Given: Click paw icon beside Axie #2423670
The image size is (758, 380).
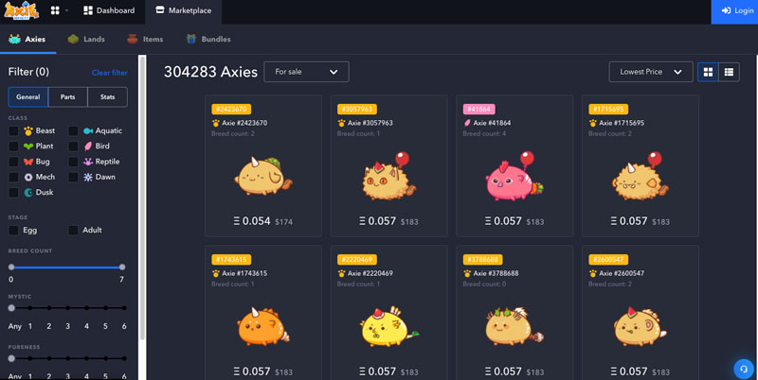Looking at the screenshot, I should click(x=216, y=123).
